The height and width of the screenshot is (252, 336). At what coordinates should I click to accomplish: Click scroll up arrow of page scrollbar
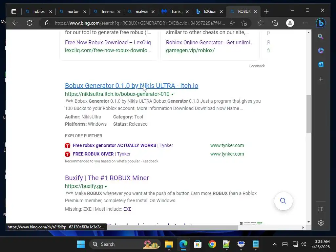point(308,32)
